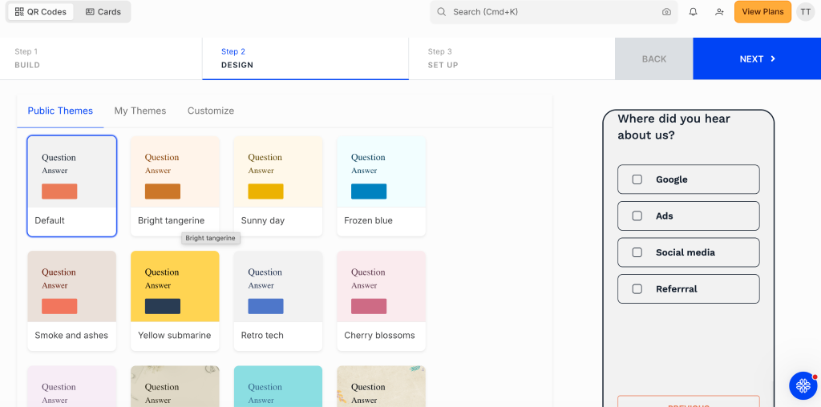Select the Cherry blossoms theme

click(x=381, y=300)
